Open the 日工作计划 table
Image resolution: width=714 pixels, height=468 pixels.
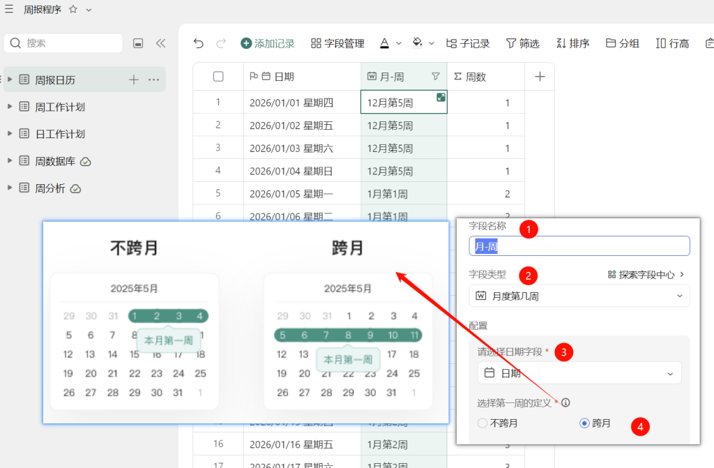coord(60,134)
